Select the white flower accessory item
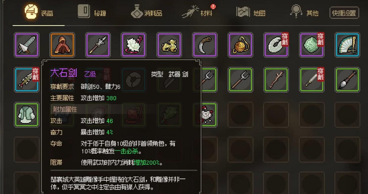 (134, 45)
